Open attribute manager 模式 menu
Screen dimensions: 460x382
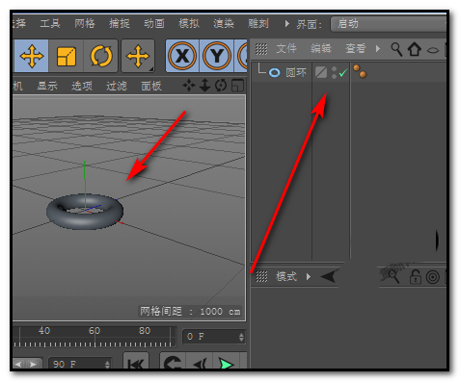286,276
